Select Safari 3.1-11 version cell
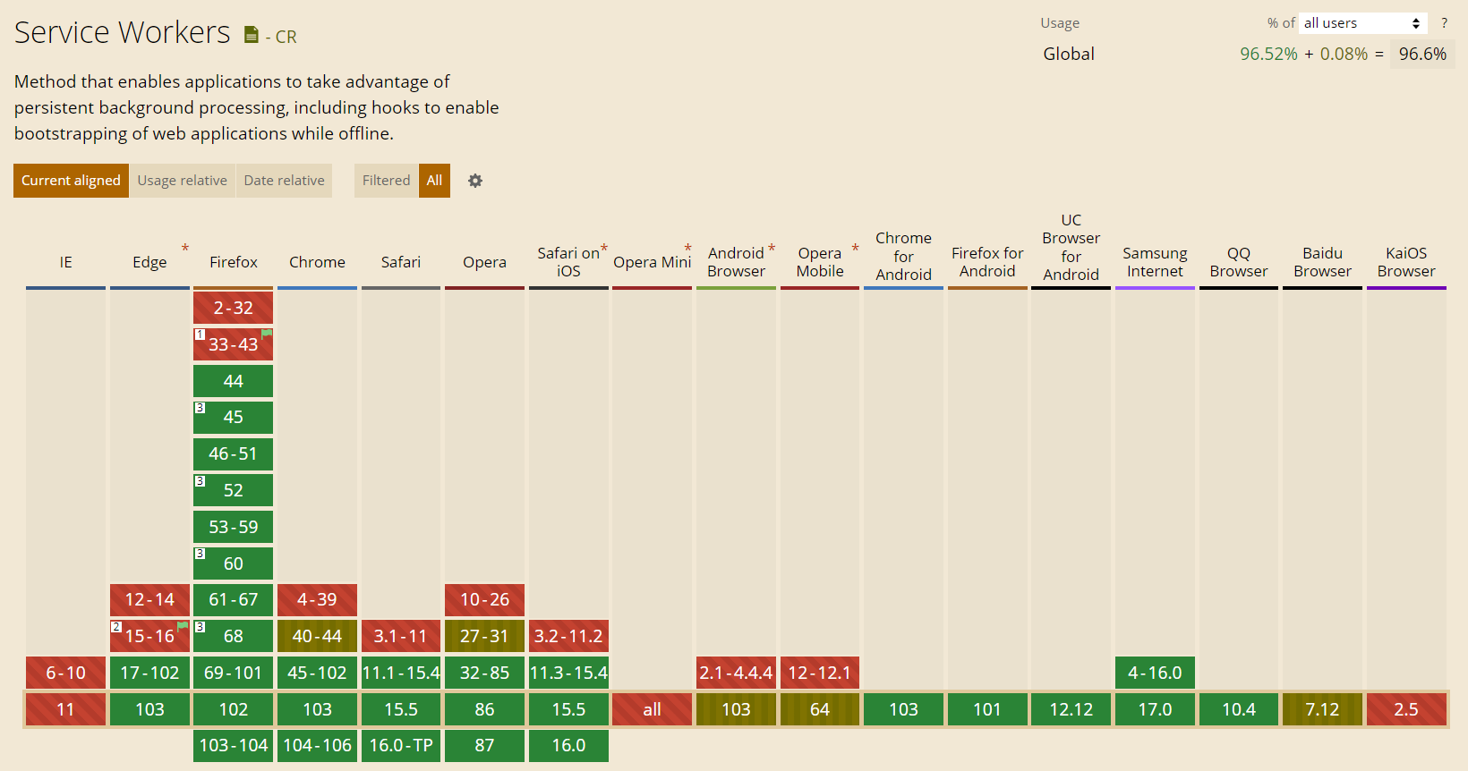Screen dimensions: 1468x771 (x=401, y=636)
